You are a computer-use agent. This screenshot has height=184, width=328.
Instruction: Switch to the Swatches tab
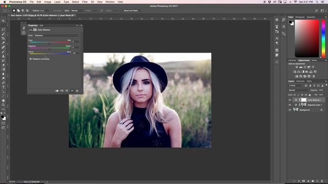311,17
